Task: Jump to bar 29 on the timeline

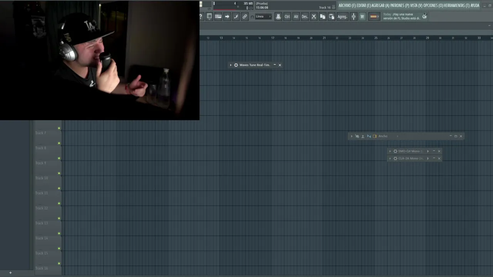Action: [428, 38]
